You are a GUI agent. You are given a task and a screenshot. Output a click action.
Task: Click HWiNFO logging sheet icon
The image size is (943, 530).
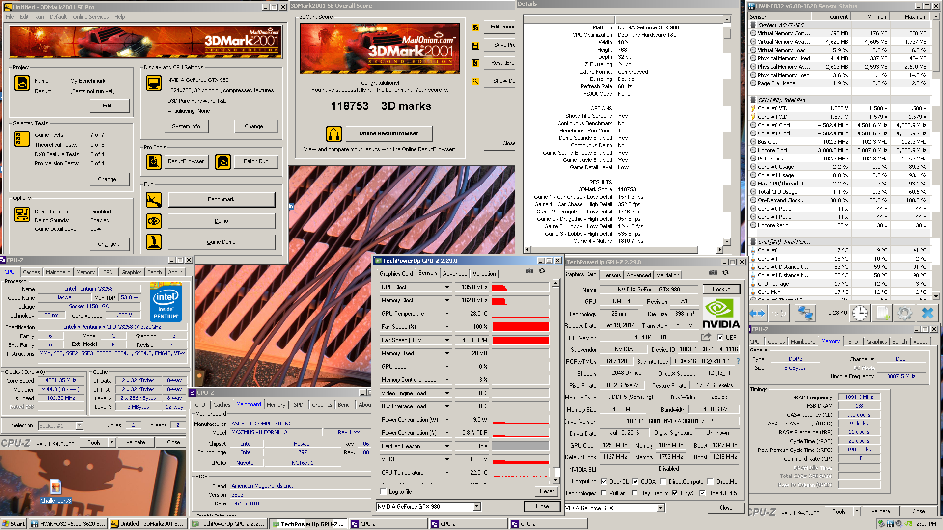(883, 313)
